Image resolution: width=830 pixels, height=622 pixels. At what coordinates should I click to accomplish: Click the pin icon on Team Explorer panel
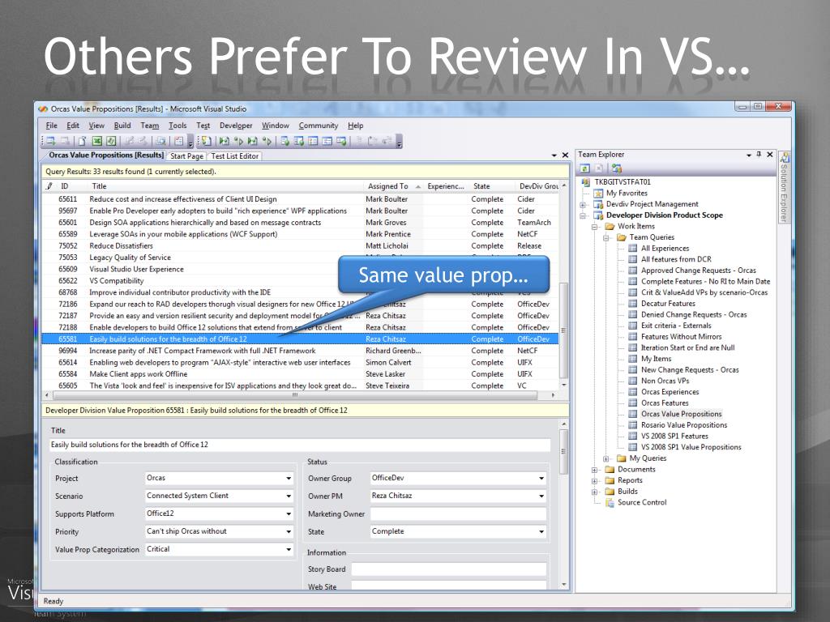click(759, 155)
